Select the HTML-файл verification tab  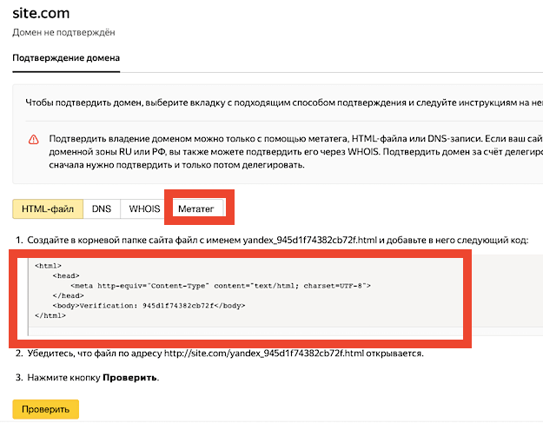pos(48,208)
